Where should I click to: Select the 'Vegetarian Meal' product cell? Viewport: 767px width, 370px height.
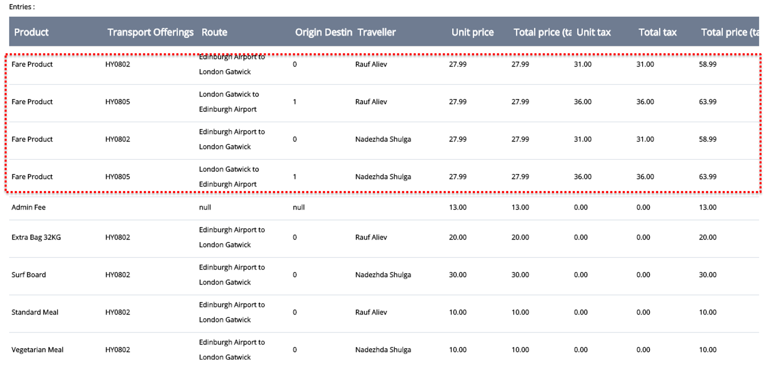(37, 350)
